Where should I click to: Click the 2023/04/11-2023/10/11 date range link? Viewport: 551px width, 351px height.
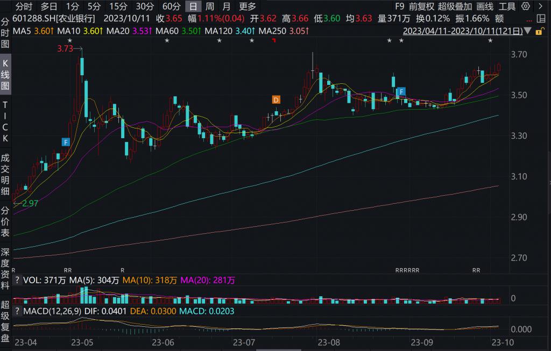[x=463, y=31]
